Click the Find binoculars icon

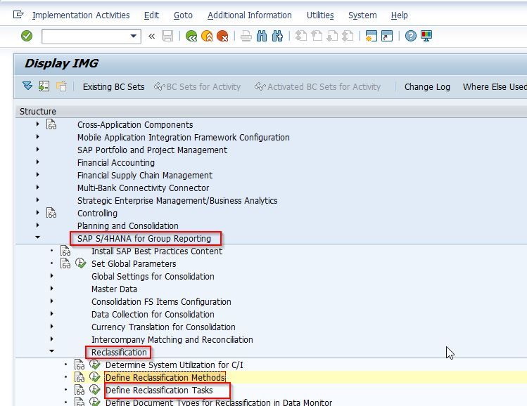click(262, 36)
